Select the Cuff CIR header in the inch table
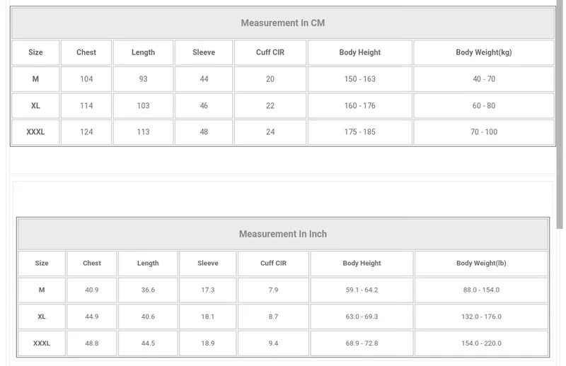Screen dimensions: 566x366 click(273, 264)
